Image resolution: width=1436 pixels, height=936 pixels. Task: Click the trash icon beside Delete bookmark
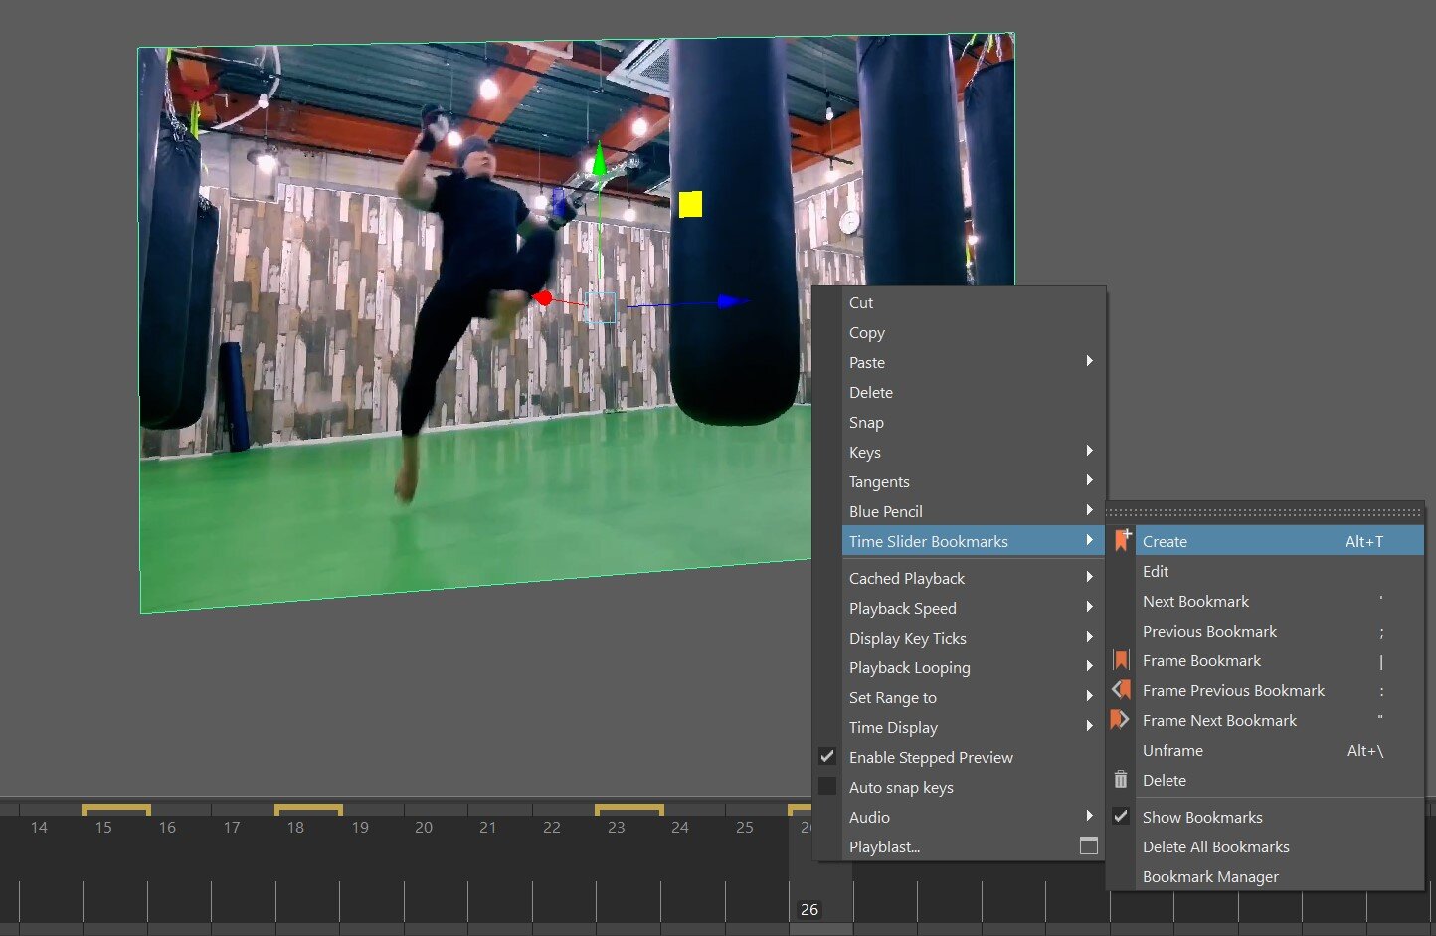[x=1121, y=780]
